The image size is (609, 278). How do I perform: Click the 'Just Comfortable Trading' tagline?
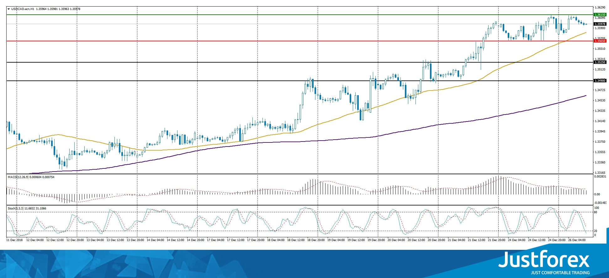tap(560, 273)
